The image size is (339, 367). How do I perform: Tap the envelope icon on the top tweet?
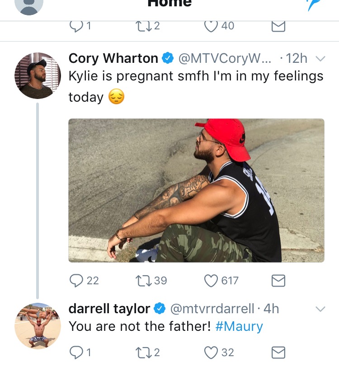pyautogui.click(x=278, y=26)
